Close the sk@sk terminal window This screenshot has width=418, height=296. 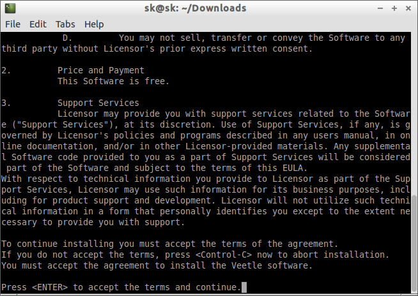[x=408, y=8]
